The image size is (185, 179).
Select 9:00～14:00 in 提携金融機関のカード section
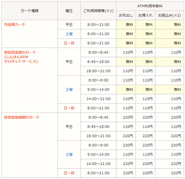click(x=98, y=154)
